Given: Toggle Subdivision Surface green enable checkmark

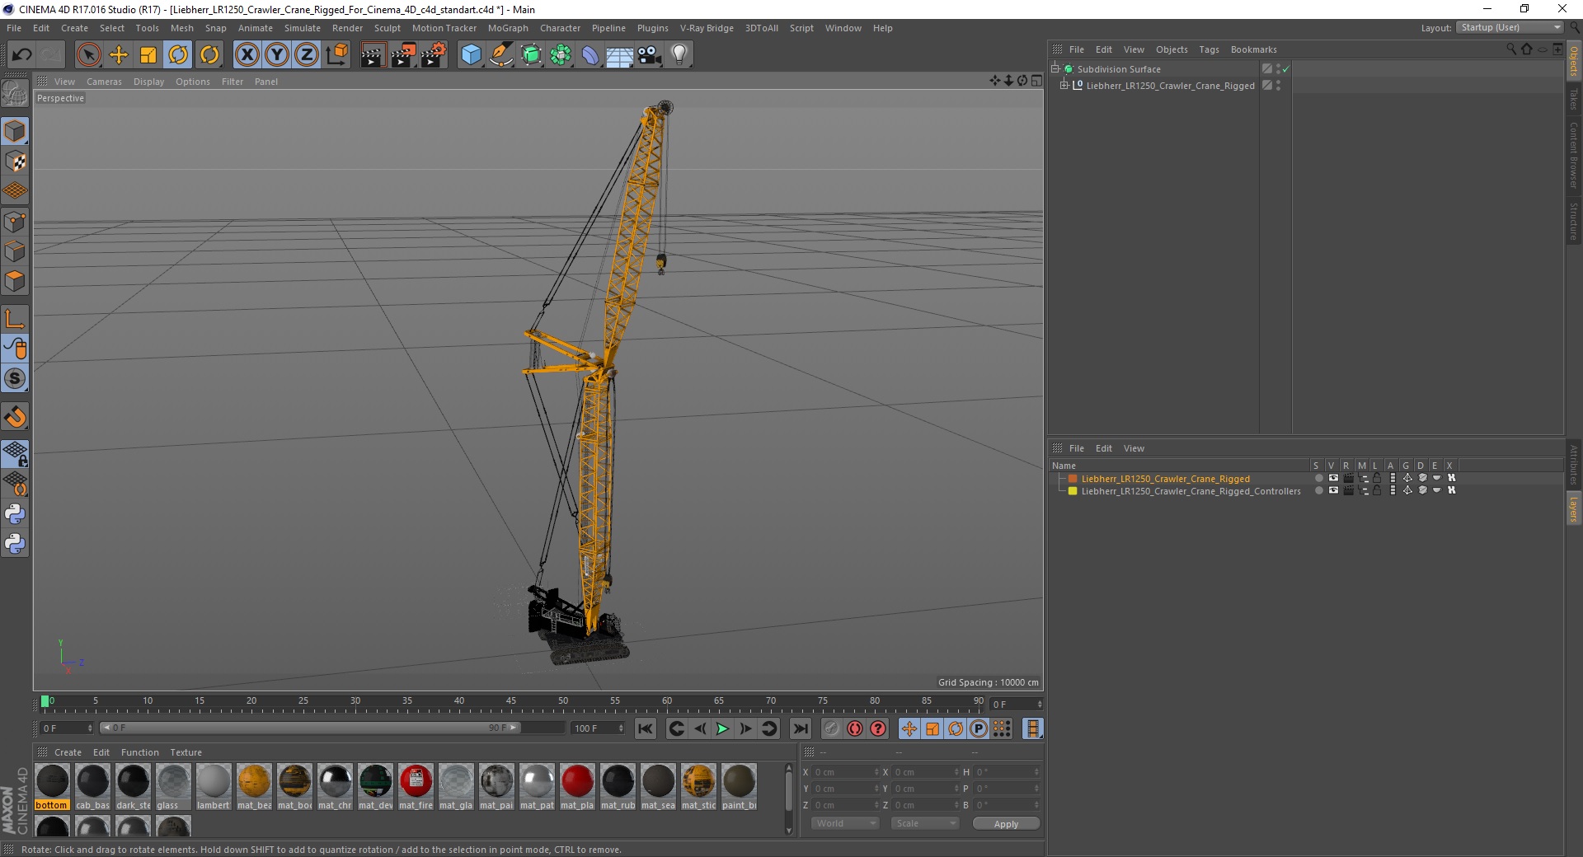Looking at the screenshot, I should point(1285,69).
